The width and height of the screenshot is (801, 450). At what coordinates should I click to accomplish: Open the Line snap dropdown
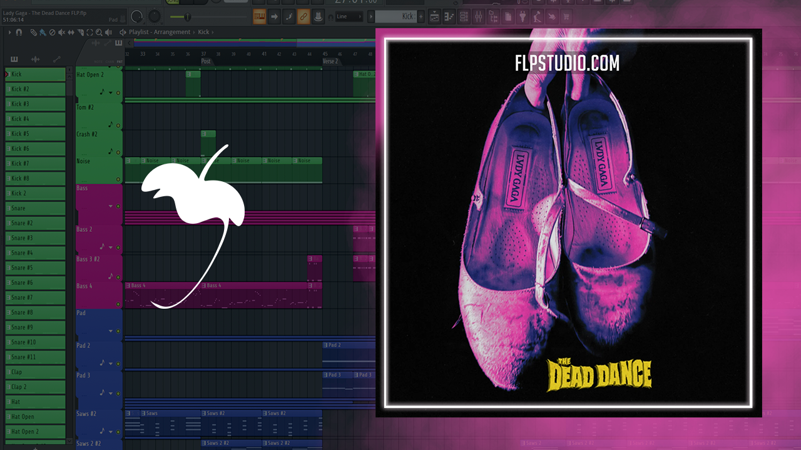349,16
